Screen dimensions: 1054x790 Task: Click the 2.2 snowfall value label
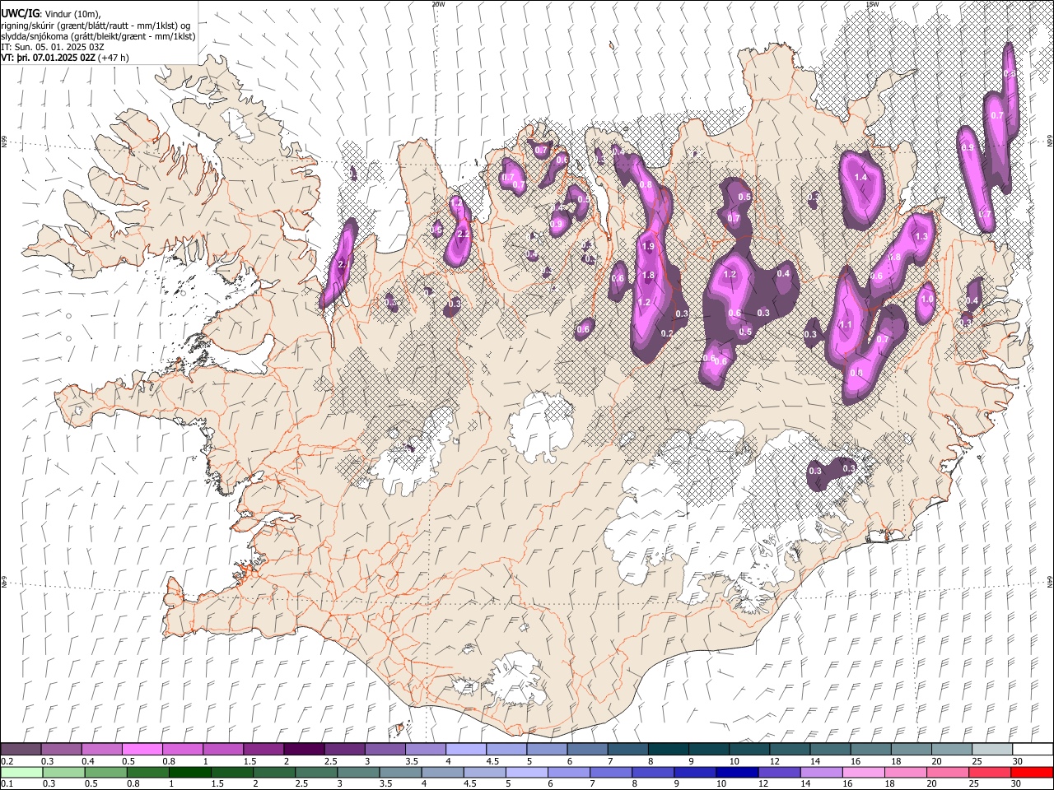(463, 235)
